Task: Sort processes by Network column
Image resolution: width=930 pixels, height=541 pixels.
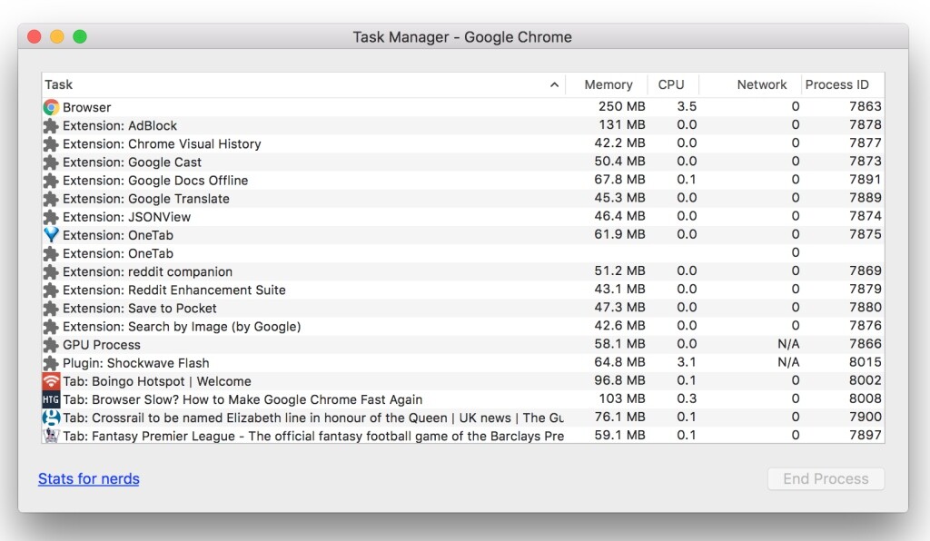Action: [x=750, y=84]
